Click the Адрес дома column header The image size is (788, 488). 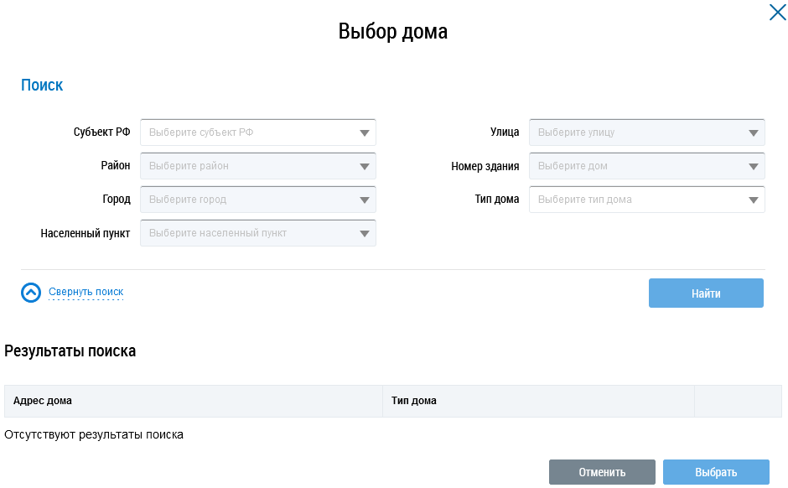(43, 401)
